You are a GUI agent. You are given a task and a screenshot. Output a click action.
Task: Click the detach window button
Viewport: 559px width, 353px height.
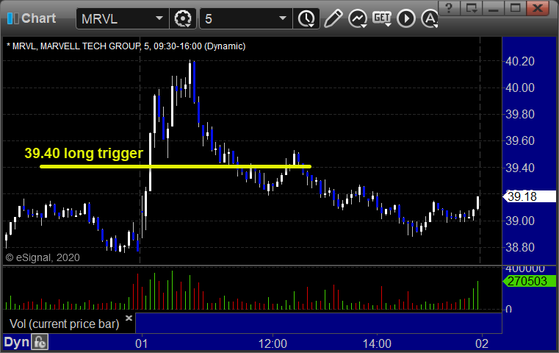click(x=472, y=8)
